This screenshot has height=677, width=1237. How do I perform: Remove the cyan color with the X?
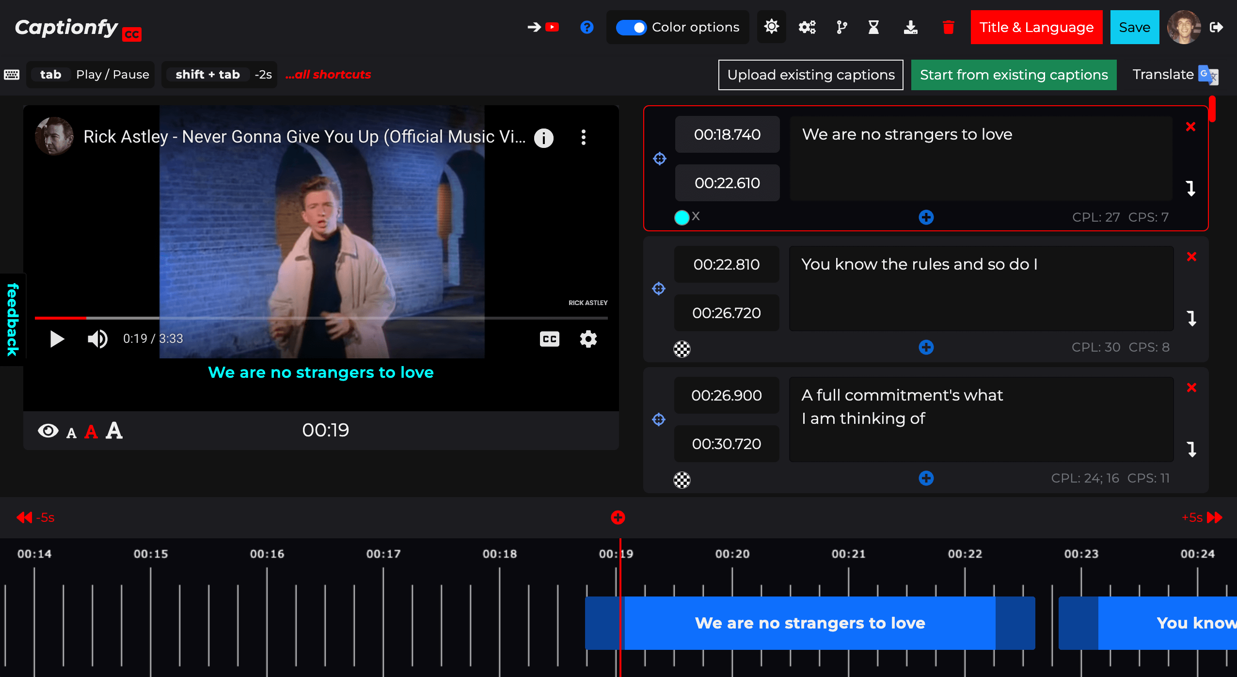[x=696, y=216]
